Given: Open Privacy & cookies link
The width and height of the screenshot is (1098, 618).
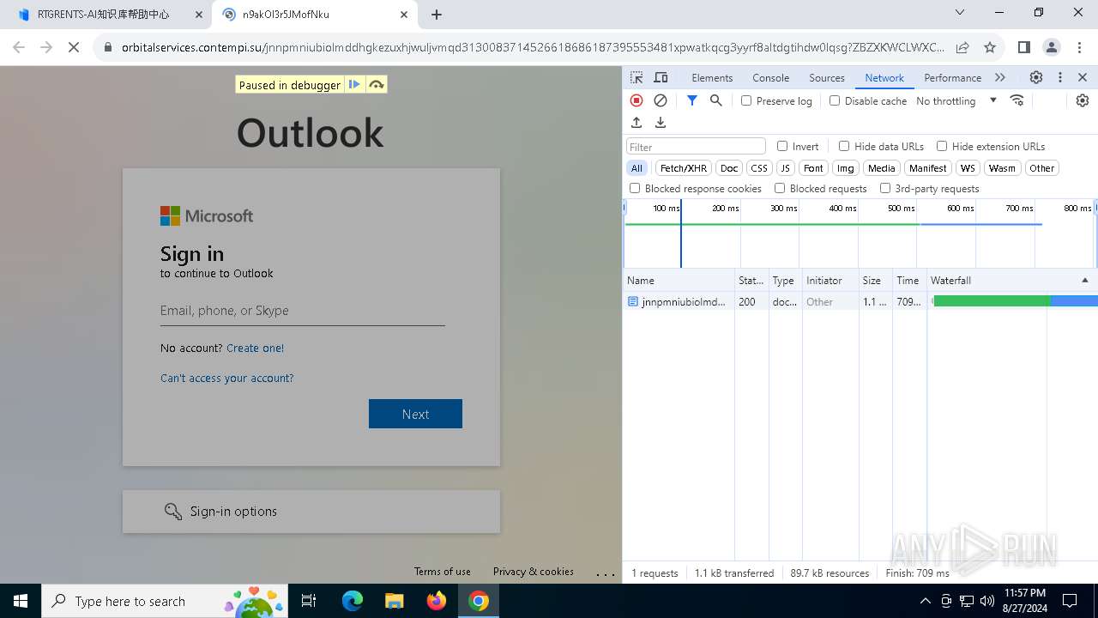Looking at the screenshot, I should (533, 572).
